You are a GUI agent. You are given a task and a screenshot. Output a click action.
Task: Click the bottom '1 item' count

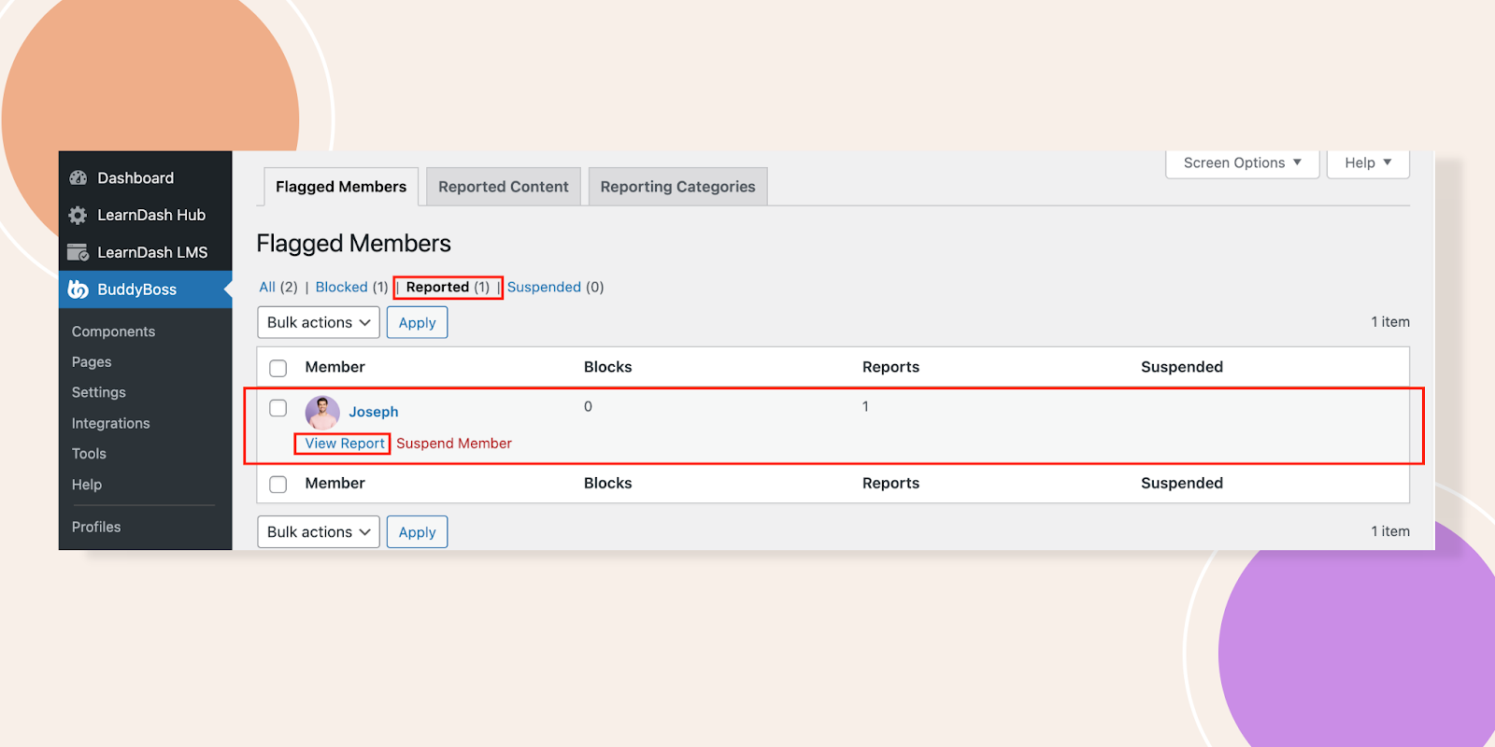(1390, 531)
